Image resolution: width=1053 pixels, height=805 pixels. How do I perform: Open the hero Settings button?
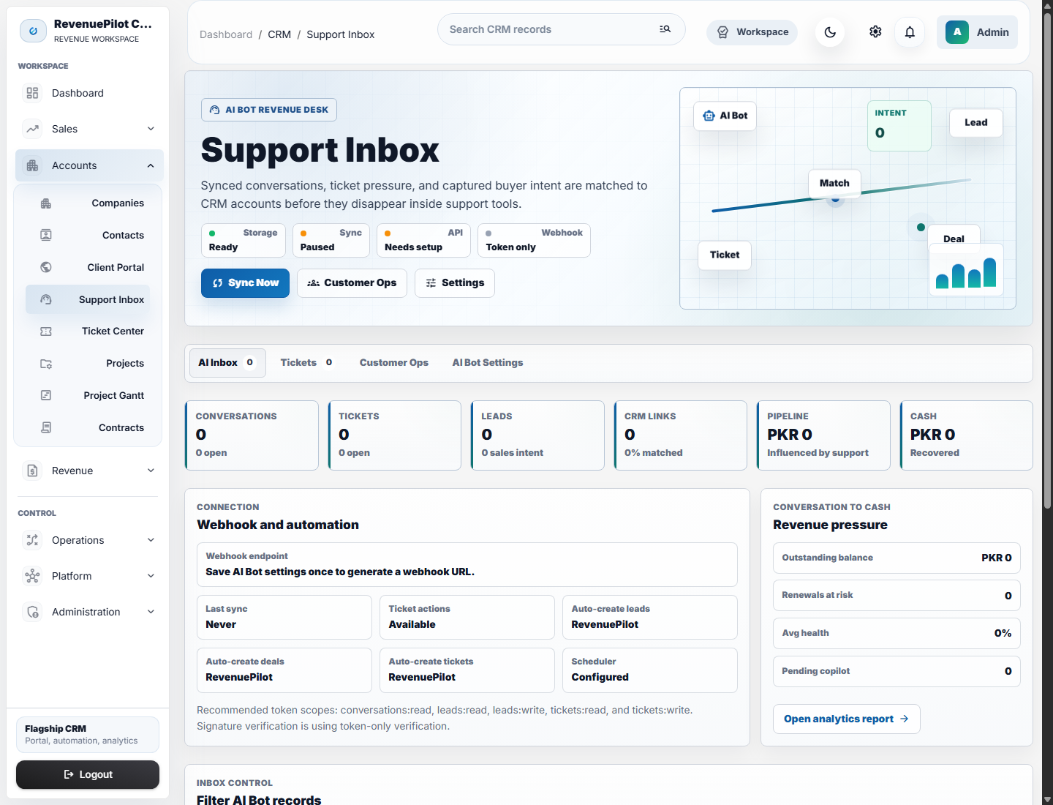(455, 283)
